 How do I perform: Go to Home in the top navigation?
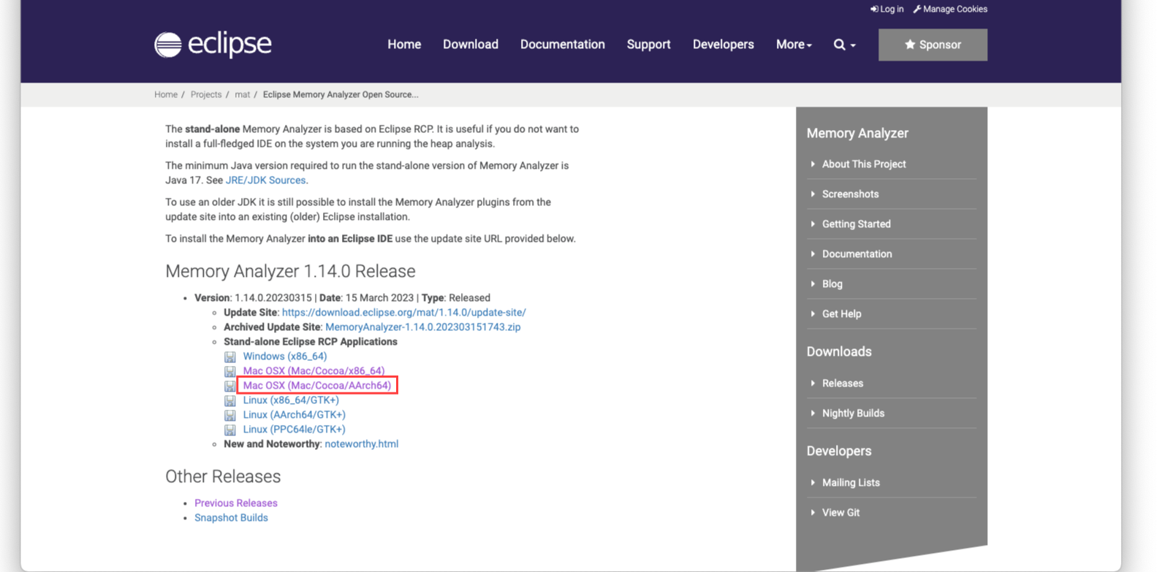point(404,45)
